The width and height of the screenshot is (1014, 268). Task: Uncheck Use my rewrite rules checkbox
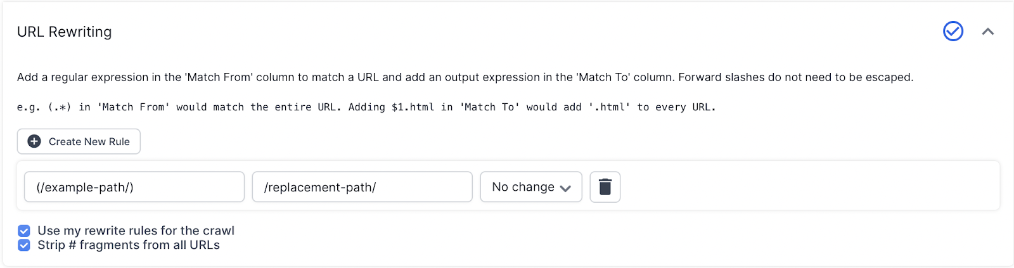pyautogui.click(x=24, y=231)
